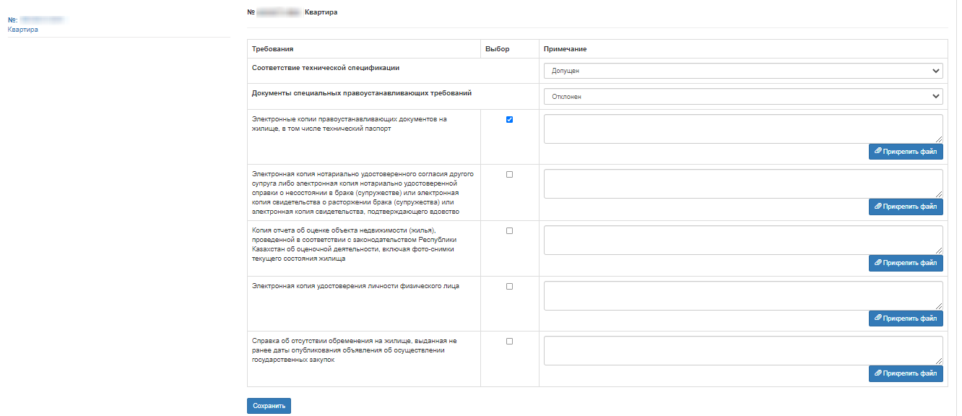Viewport: 962px width, 416px height.
Task: Click the note textarea for spouse consent
Action: click(x=742, y=183)
